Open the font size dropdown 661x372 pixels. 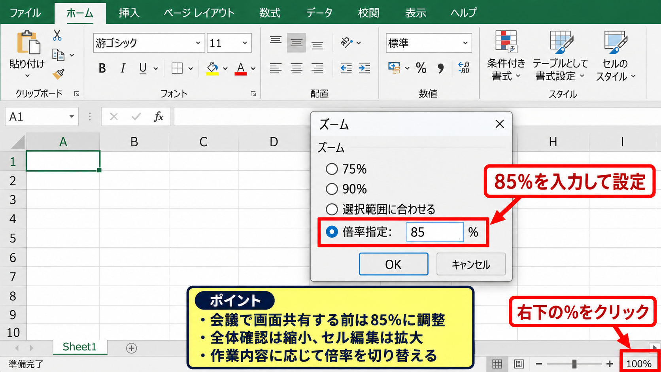pyautogui.click(x=245, y=43)
